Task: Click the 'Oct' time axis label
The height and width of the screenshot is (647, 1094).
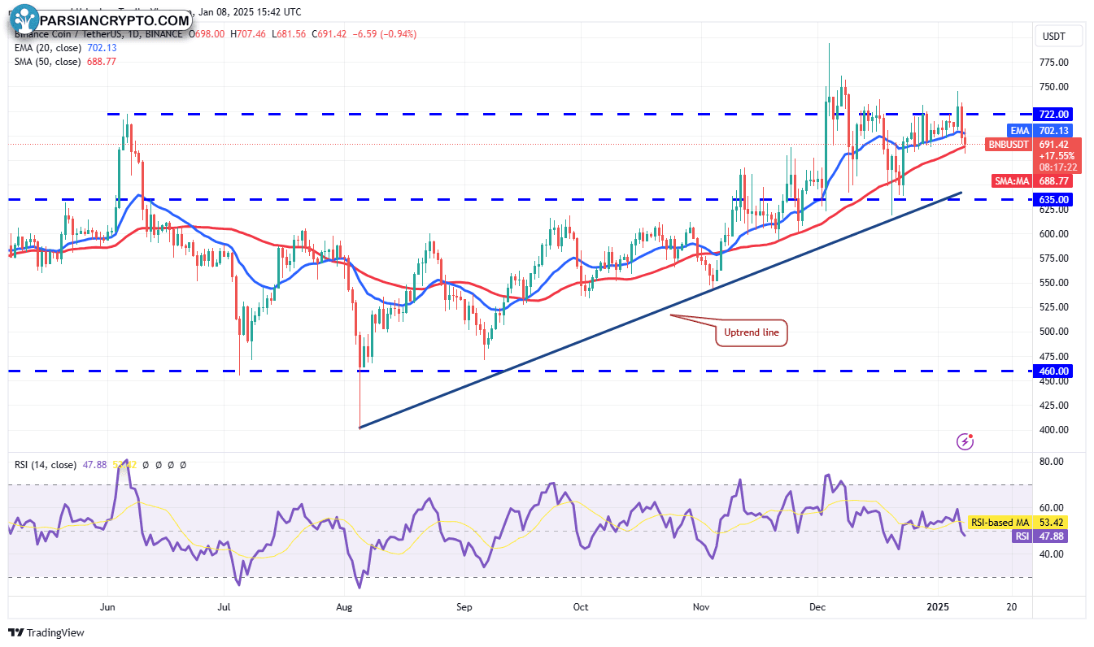Action: click(x=581, y=606)
